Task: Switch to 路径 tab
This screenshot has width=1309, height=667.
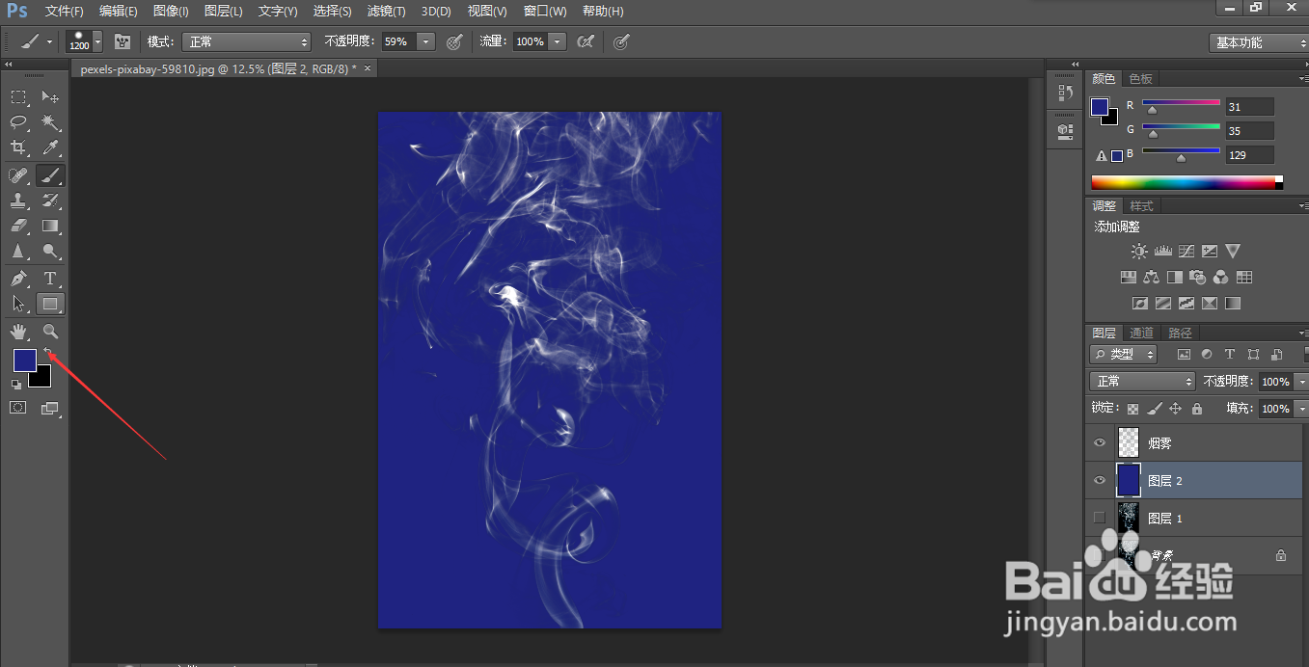Action: tap(1180, 333)
